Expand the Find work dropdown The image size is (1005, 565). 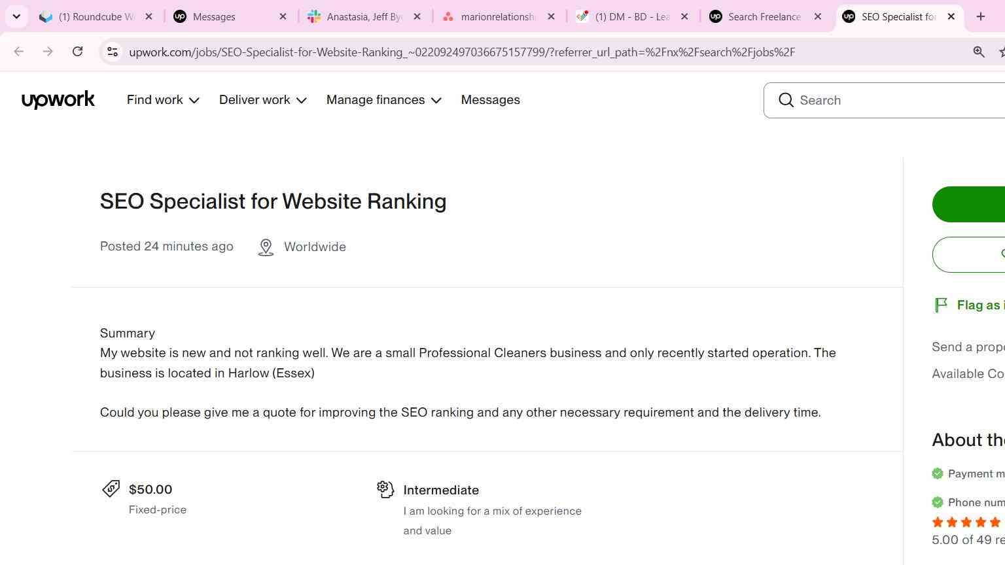tap(163, 100)
